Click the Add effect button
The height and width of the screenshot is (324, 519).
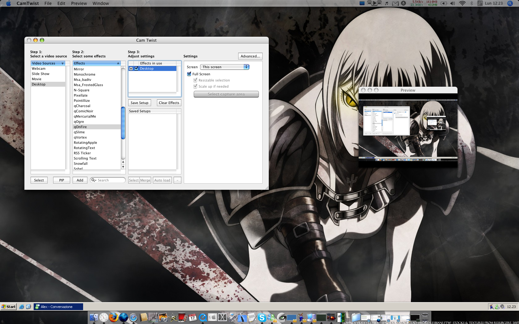point(80,180)
